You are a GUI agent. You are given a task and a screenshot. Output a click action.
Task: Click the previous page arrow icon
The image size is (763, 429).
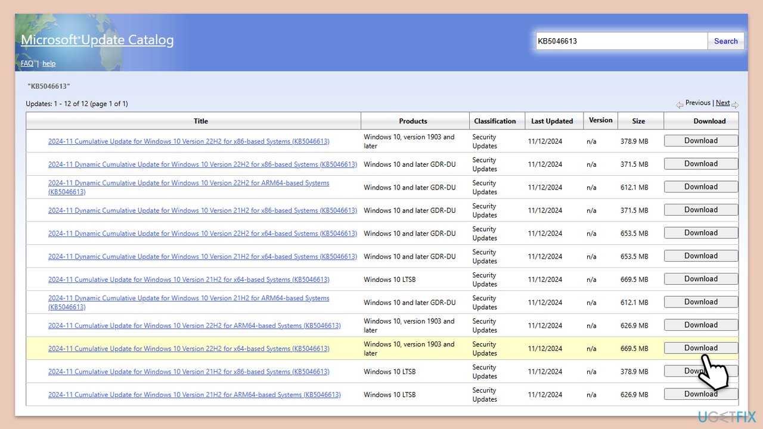(x=680, y=104)
